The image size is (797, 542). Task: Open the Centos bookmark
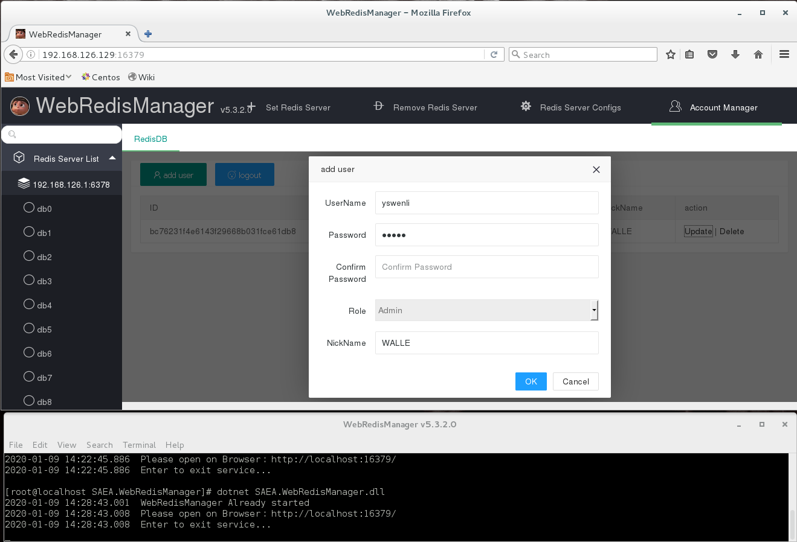[101, 77]
